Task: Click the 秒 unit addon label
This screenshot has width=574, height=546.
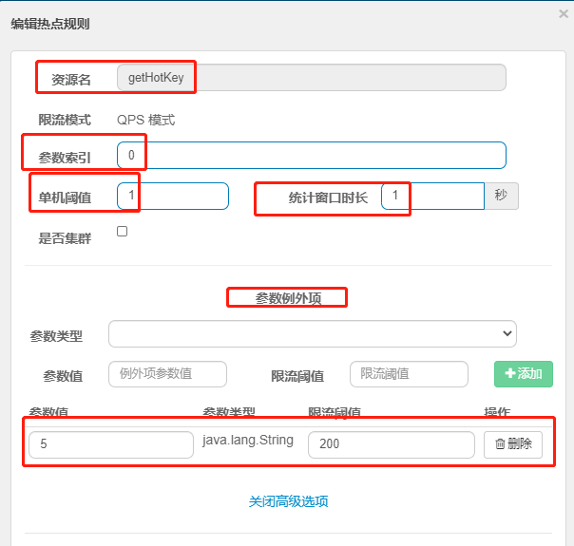Action: pos(501,196)
